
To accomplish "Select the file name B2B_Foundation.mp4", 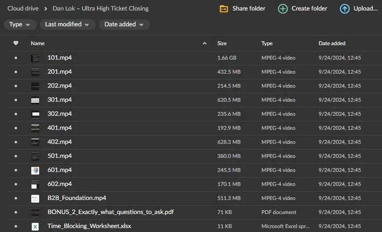I will pos(77,198).
